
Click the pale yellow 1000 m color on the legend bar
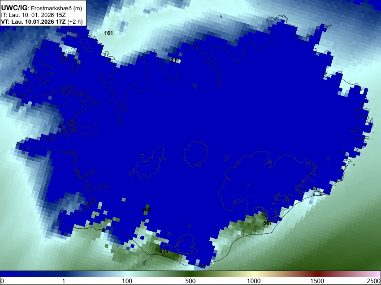(254, 274)
